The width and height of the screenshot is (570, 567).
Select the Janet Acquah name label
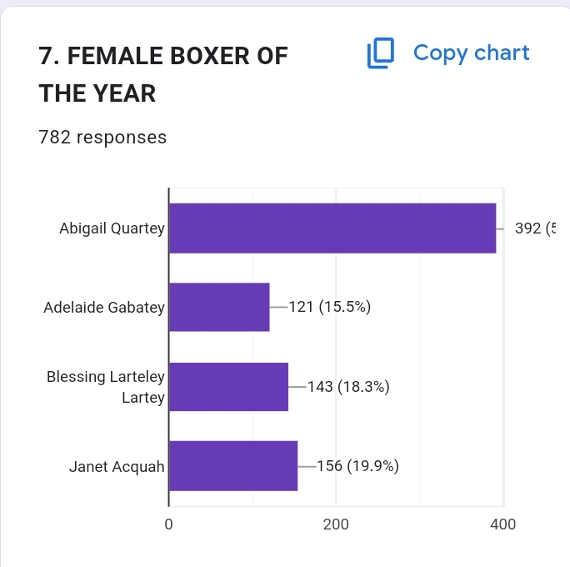pos(117,467)
